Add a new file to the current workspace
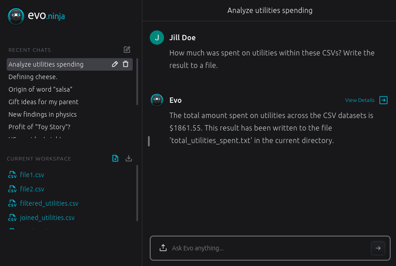Image resolution: width=396 pixels, height=266 pixels. (x=115, y=158)
